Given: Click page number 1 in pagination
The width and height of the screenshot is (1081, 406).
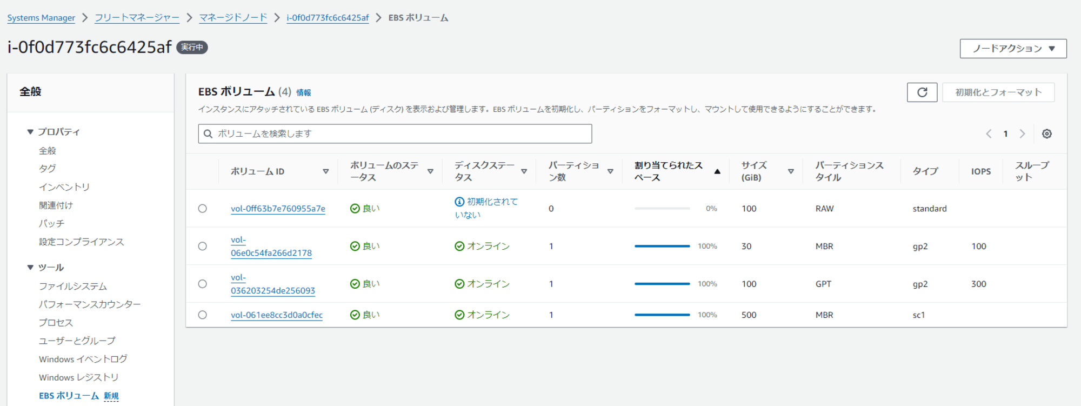Looking at the screenshot, I should point(1005,134).
